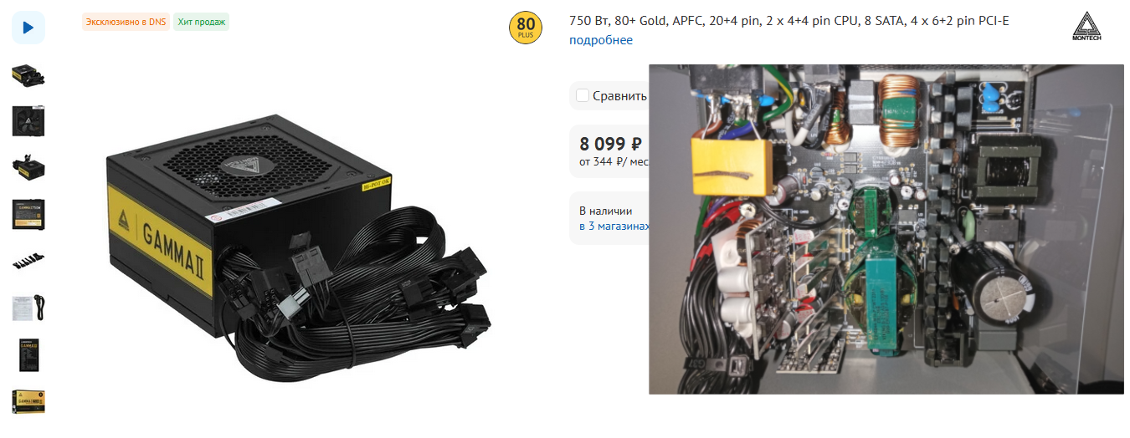The width and height of the screenshot is (1130, 438).
Task: Click the 80 Plus certification badge
Action: 526,28
